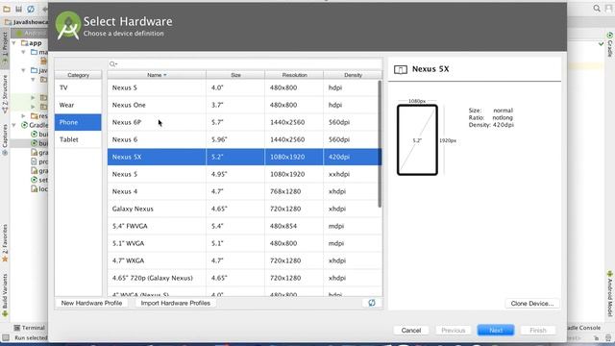This screenshot has height=346, width=615.
Task: Click the Clone Device button
Action: point(531,304)
